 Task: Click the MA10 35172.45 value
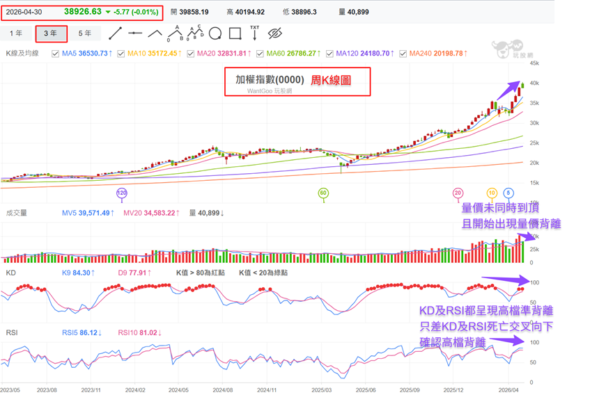155,54
